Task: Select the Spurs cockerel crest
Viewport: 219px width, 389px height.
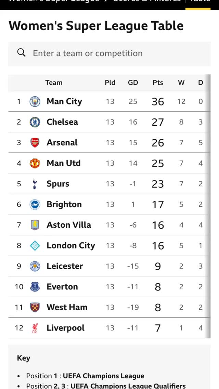Action: point(35,184)
